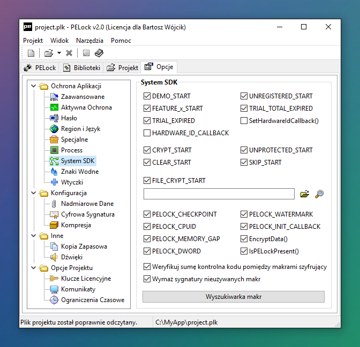Click the FILE_CRYPT_START file path field
The image size is (360, 347).
tap(219, 194)
